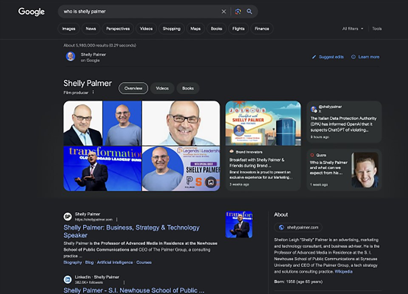Click the @shellypalmer avatar on X card
This screenshot has width=408, height=294.
coord(314,109)
